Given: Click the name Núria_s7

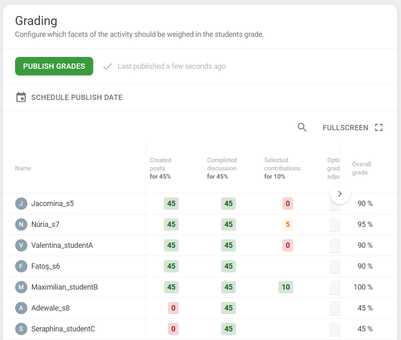Looking at the screenshot, I should (45, 224).
